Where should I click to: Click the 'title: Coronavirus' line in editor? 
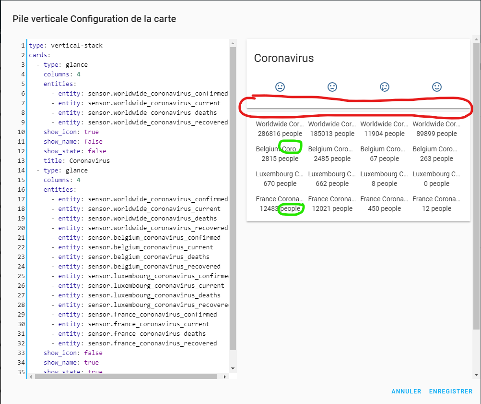click(77, 161)
